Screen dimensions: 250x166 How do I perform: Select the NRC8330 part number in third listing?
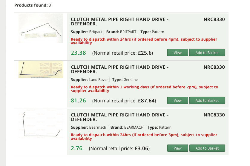pyautogui.click(x=214, y=115)
